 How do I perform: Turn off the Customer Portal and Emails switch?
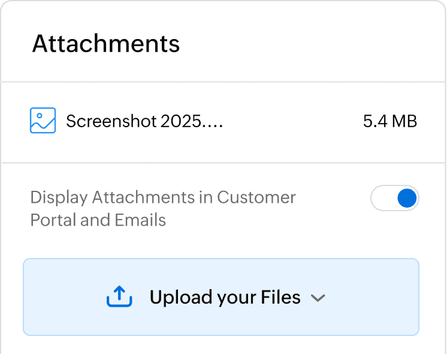tap(394, 199)
